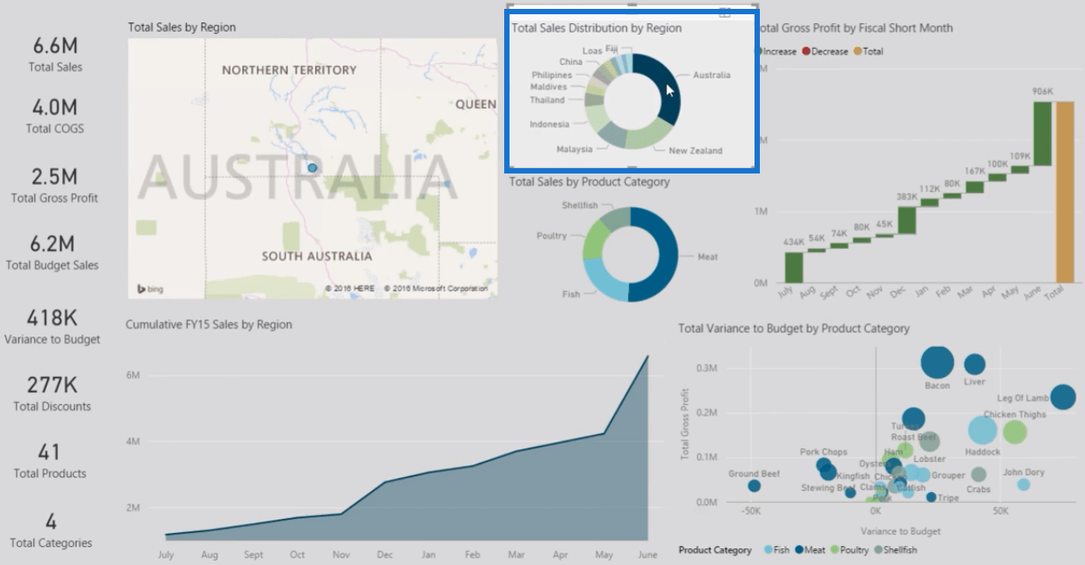Click the John Dory bubble

point(1024,485)
